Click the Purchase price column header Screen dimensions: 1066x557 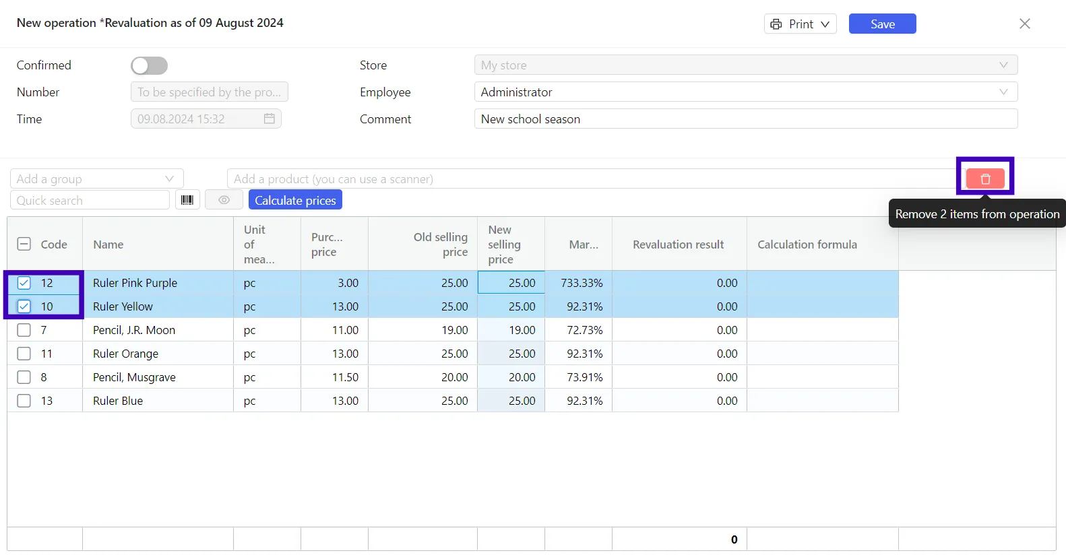coord(334,244)
